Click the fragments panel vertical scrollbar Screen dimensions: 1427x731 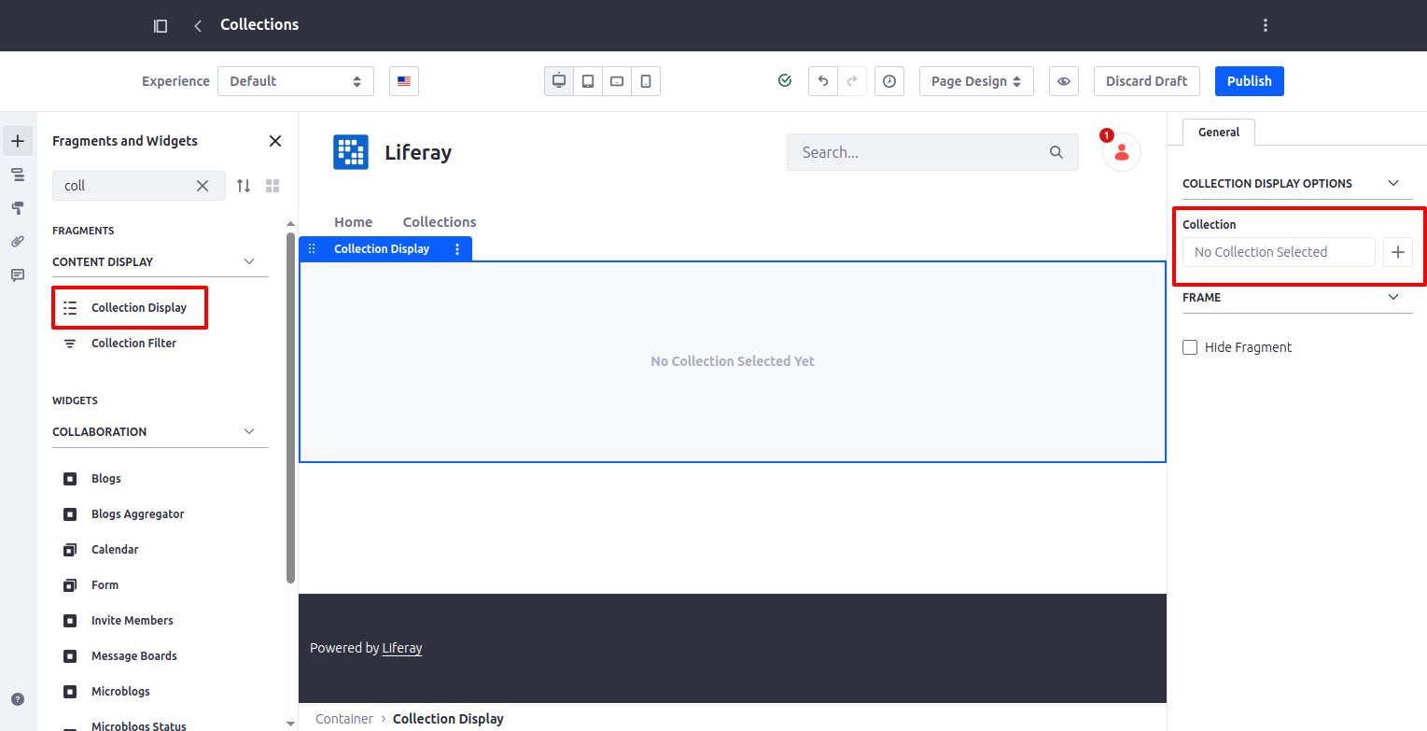tap(290, 407)
